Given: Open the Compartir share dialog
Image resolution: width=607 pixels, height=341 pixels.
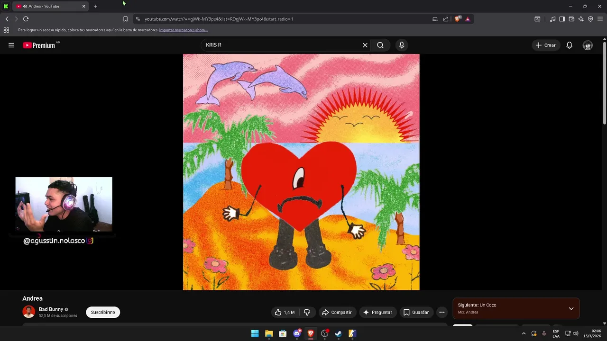Looking at the screenshot, I should (337, 312).
